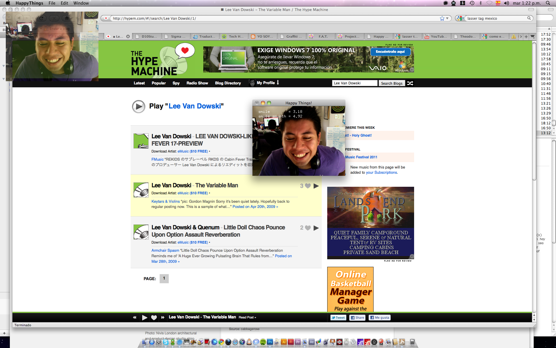Viewport: 556px width, 348px height.
Task: Open Time Machine menu bar icon
Action: coord(472,3)
